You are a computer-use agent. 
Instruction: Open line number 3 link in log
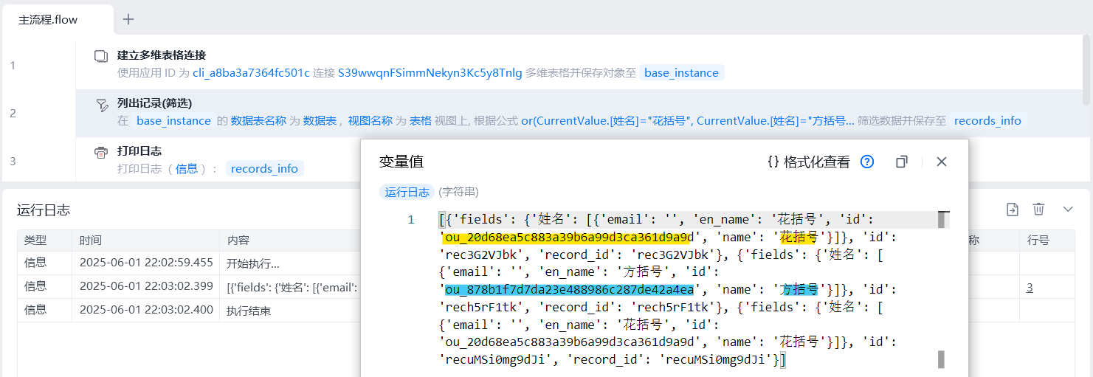point(1030,288)
